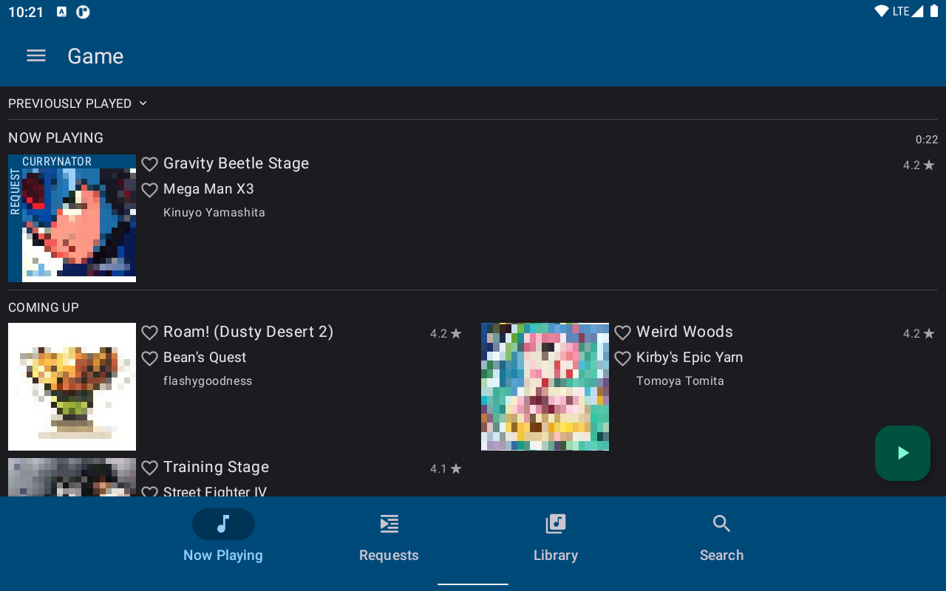Toggle heart for Roam! (Dusty Desert 2)
The width and height of the screenshot is (946, 591).
coord(150,332)
